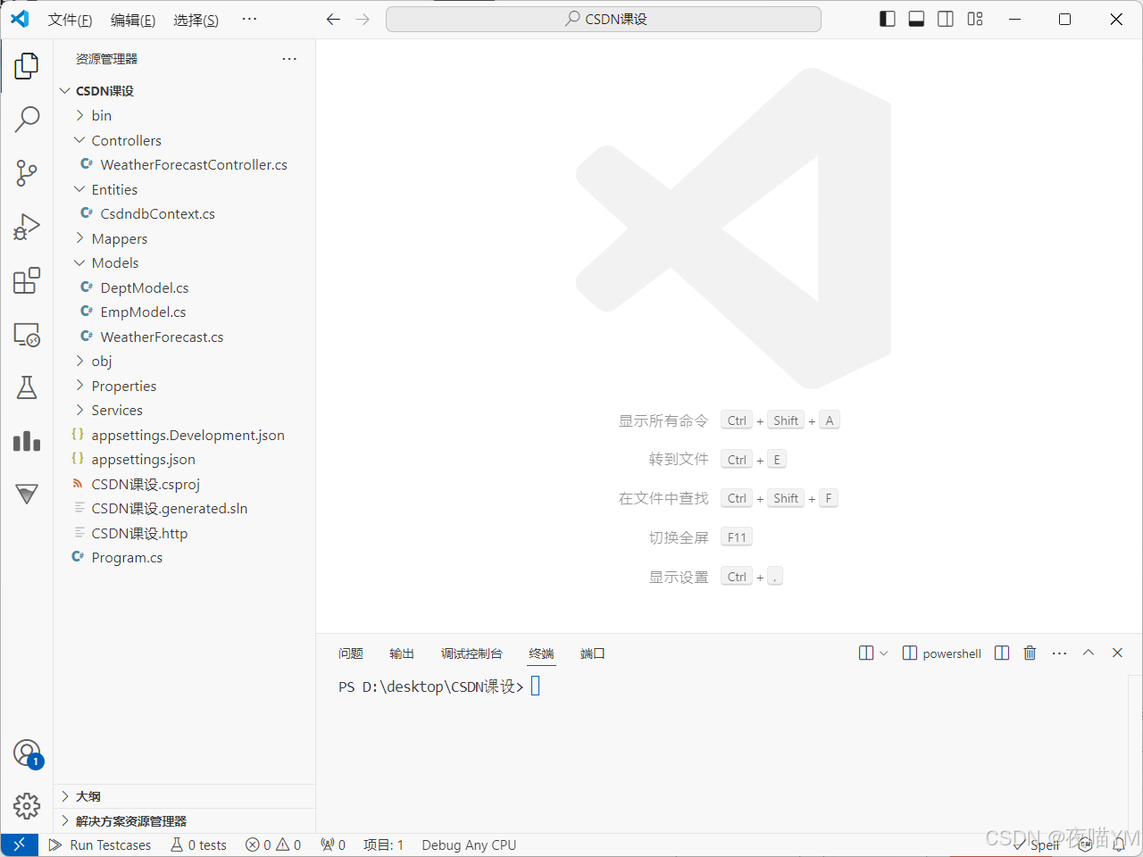Click the CSDN课设 command center search box

coord(604,19)
